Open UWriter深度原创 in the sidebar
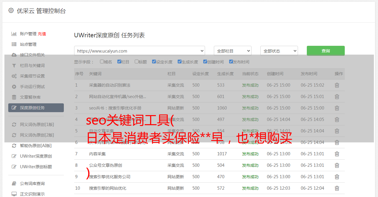This screenshot has width=378, height=197. (36, 156)
